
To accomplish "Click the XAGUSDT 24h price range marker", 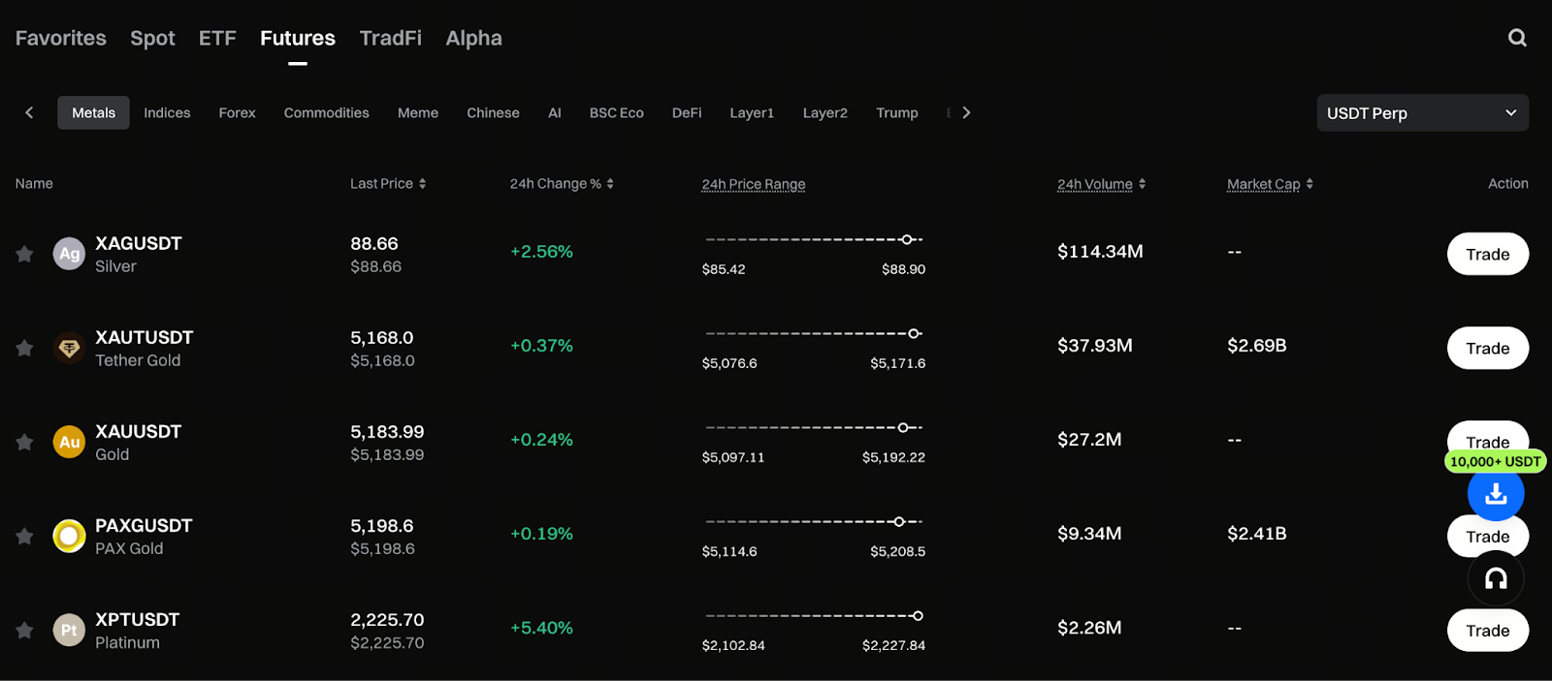I will pyautogui.click(x=906, y=239).
